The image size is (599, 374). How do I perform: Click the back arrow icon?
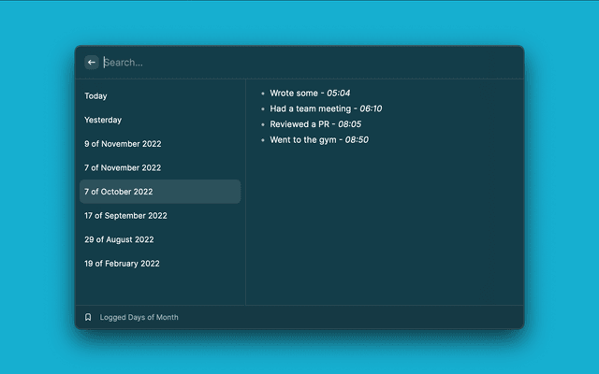pyautogui.click(x=92, y=63)
